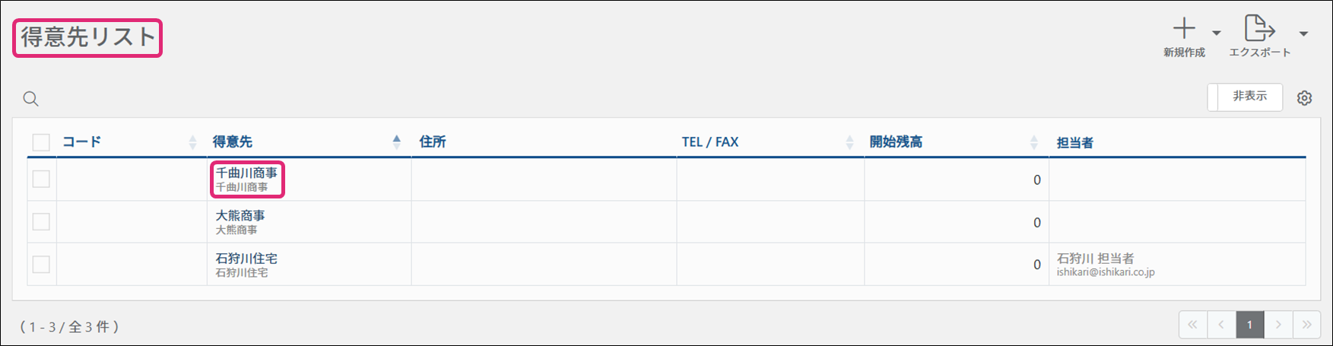Check the 千曲川商事 row checkbox
Image resolution: width=1333 pixels, height=346 pixels.
(41, 179)
